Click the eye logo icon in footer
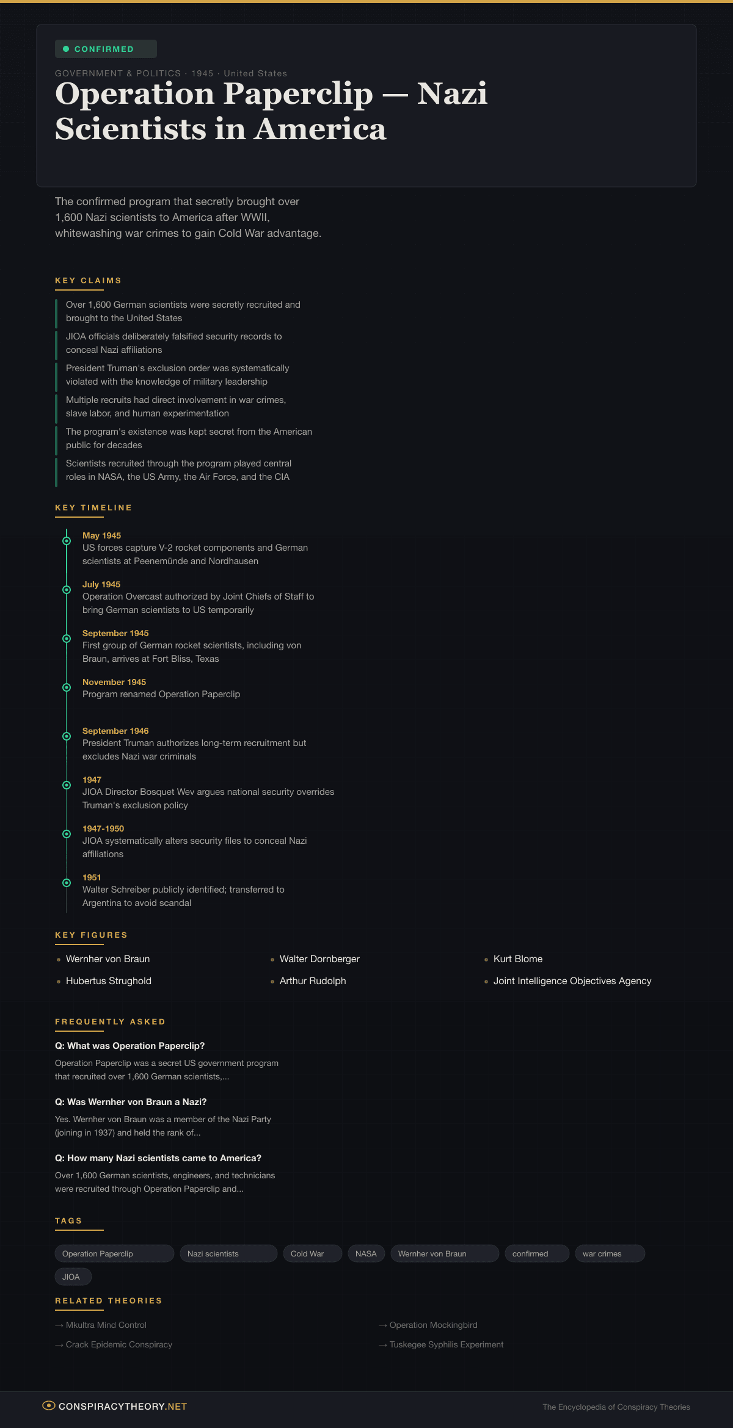The width and height of the screenshot is (733, 1428). click(x=49, y=1405)
